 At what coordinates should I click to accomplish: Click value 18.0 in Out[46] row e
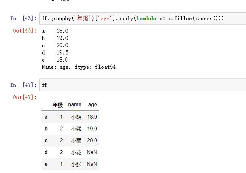[x=63, y=59]
